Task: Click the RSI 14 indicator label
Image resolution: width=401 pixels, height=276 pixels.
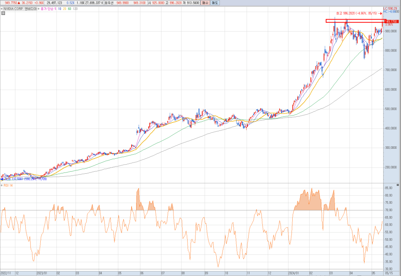Action: tap(8, 185)
